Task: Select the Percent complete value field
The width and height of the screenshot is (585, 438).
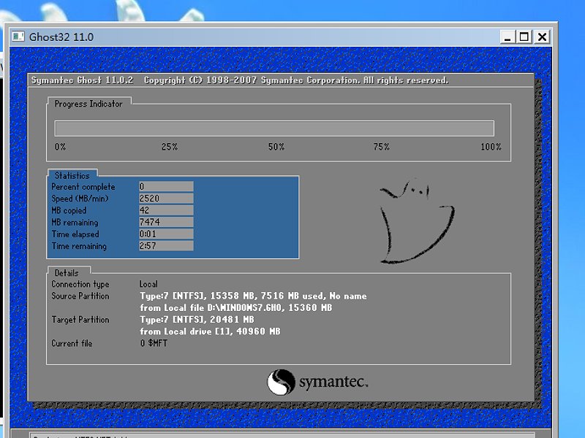Action: click(165, 186)
